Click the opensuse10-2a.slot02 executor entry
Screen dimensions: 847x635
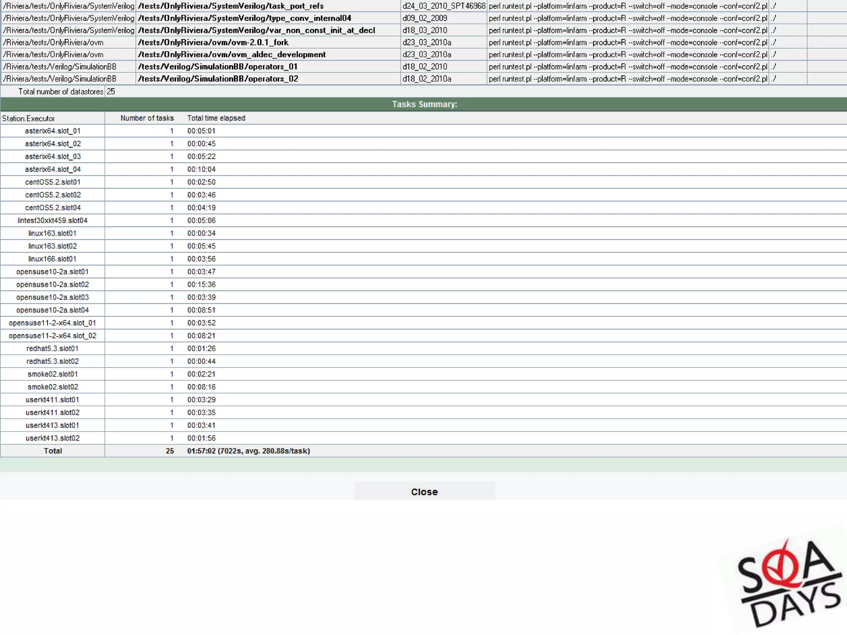[53, 285]
